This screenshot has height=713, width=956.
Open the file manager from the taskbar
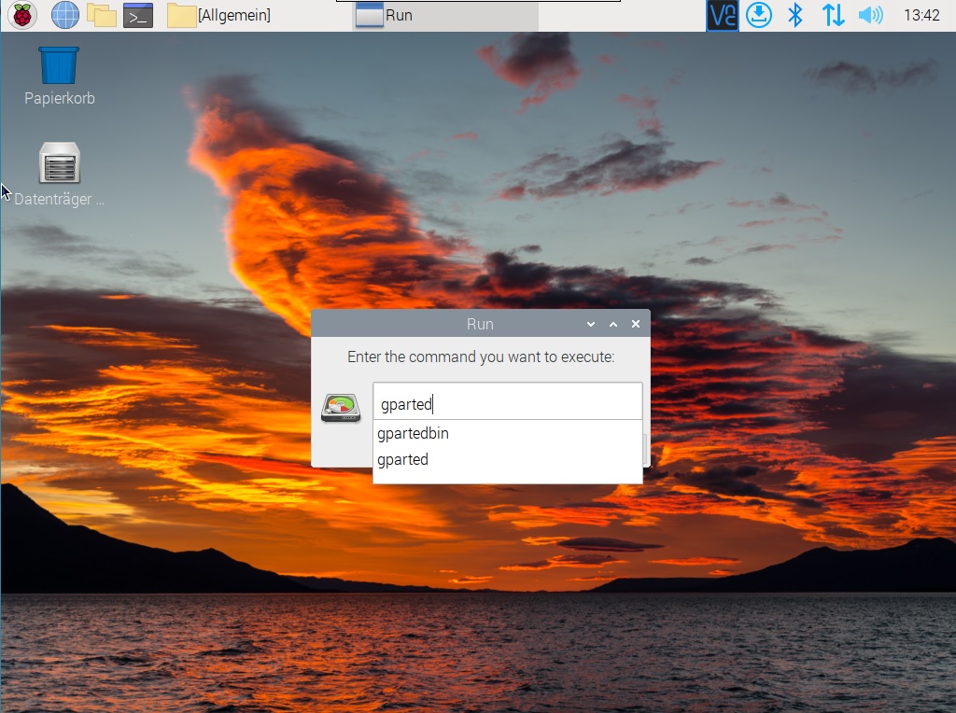pyautogui.click(x=101, y=15)
